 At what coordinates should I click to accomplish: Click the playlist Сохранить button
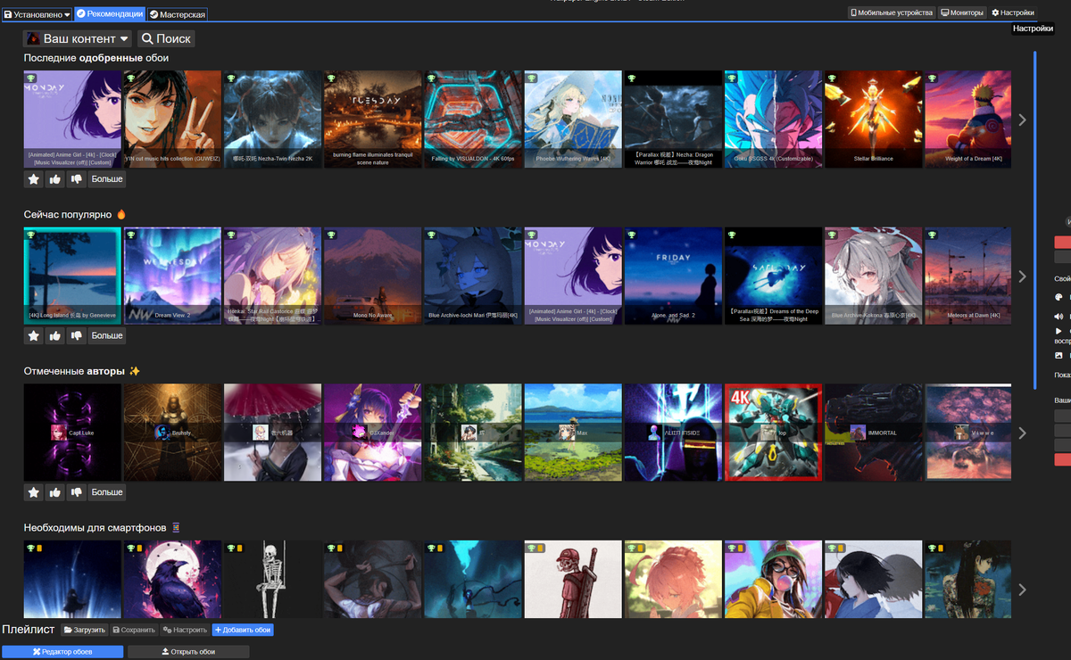(x=134, y=630)
